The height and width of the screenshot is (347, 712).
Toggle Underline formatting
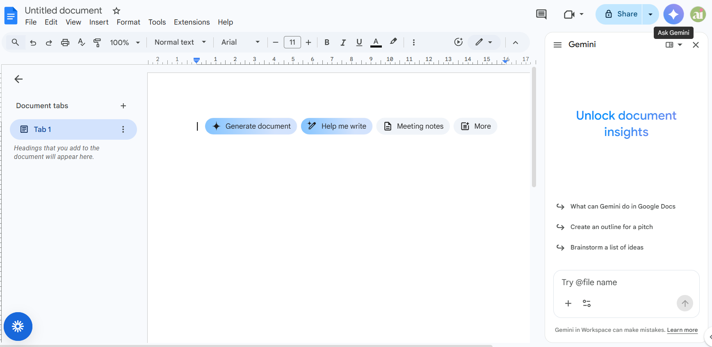pyautogui.click(x=359, y=42)
